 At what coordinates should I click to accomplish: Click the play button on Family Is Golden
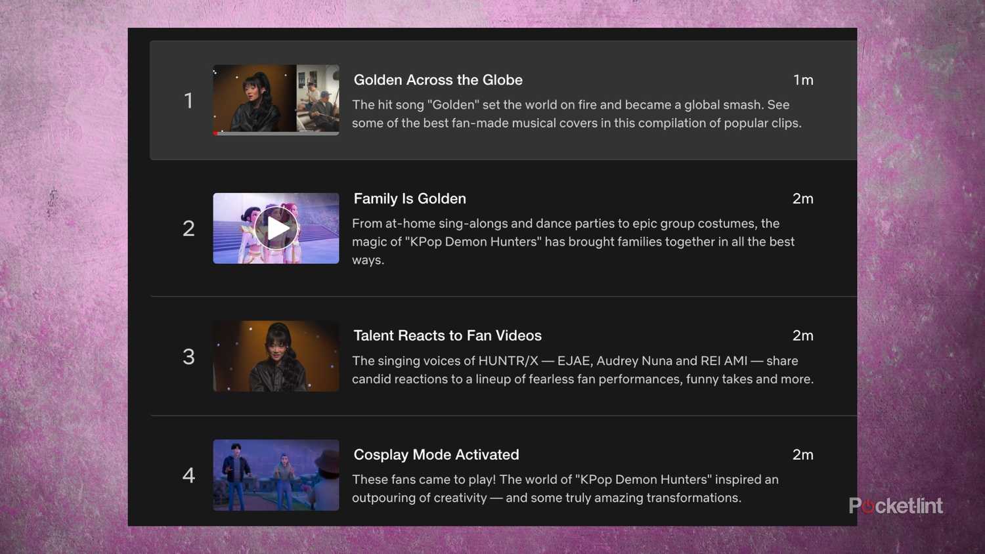point(276,228)
